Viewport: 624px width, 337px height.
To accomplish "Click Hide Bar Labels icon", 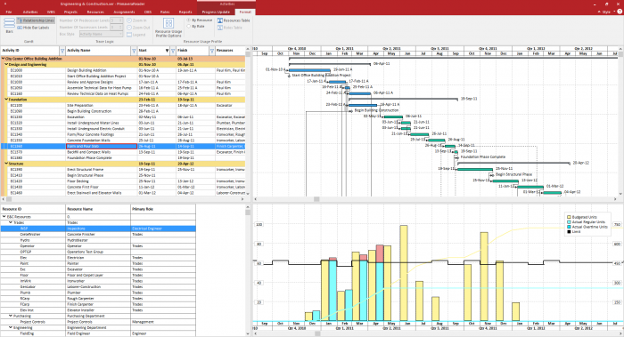I will (20, 28).
